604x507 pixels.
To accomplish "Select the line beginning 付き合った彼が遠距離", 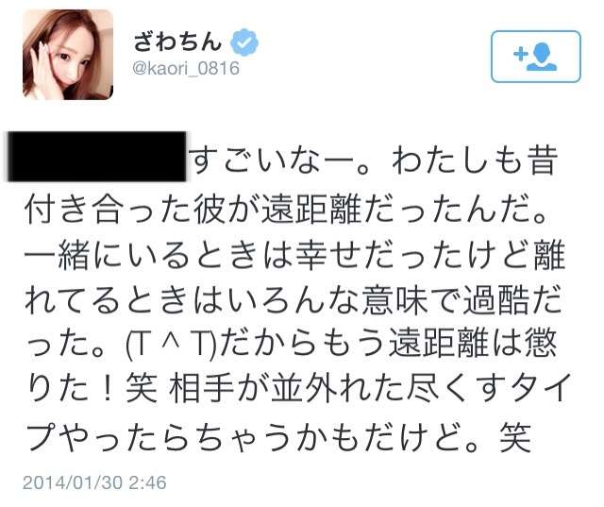I will (x=285, y=210).
